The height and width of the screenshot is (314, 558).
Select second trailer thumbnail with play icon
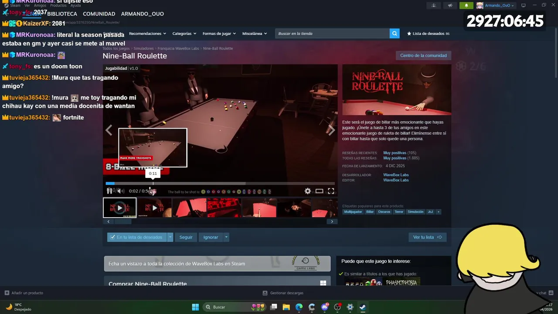154,208
